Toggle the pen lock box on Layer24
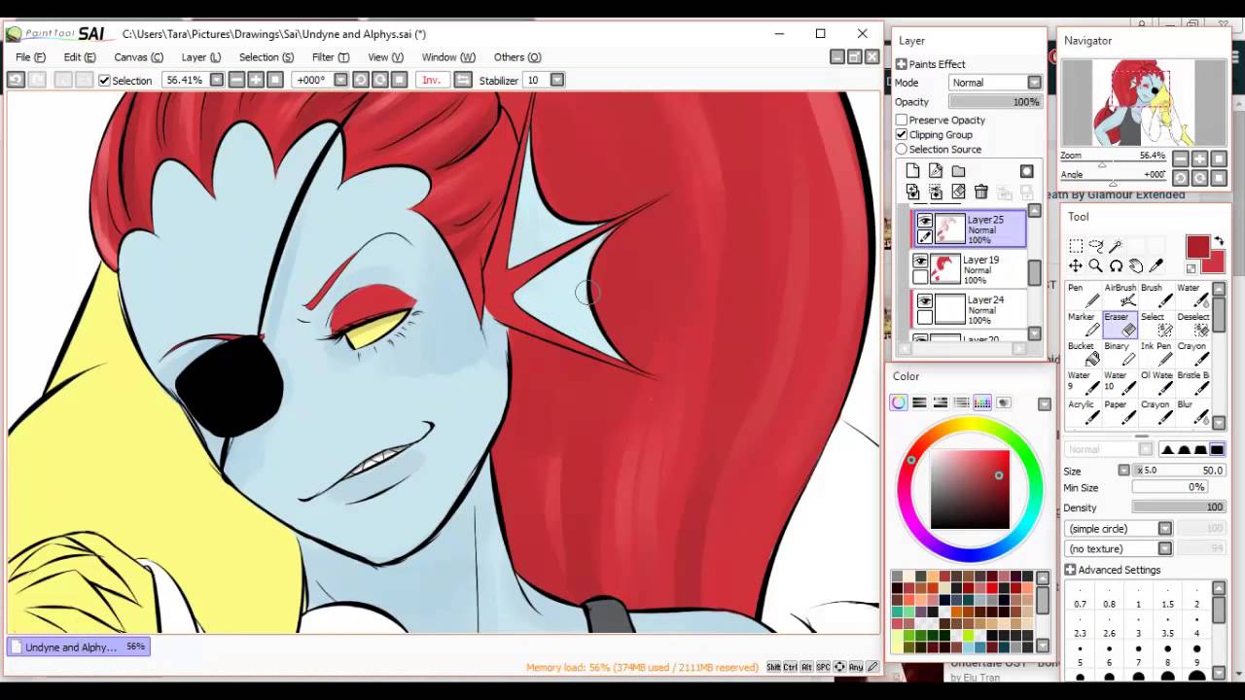 pyautogui.click(x=925, y=317)
